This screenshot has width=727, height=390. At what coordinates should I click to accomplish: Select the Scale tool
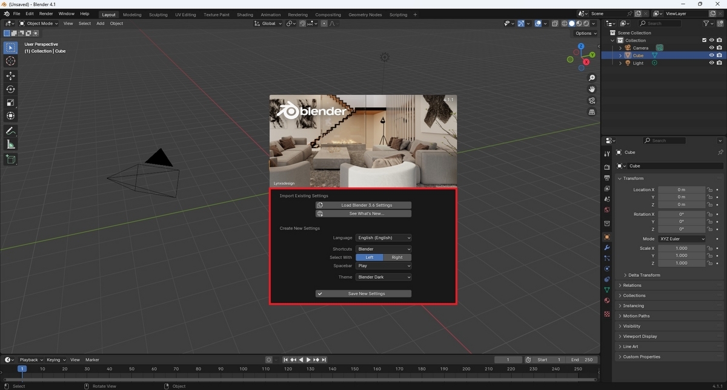tap(10, 102)
